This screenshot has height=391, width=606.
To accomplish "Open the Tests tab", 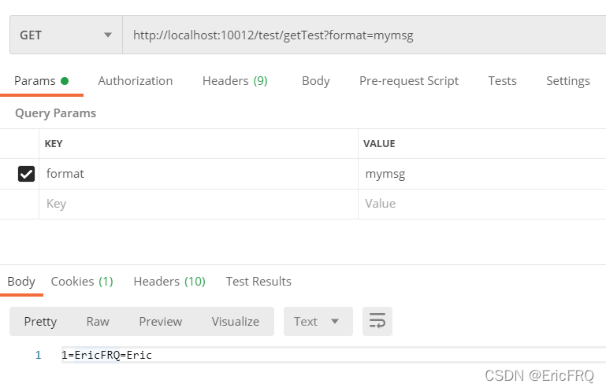I will (502, 81).
